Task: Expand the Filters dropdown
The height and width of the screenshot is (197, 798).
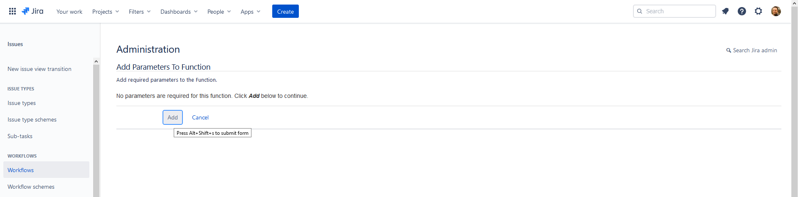Action: [x=140, y=12]
